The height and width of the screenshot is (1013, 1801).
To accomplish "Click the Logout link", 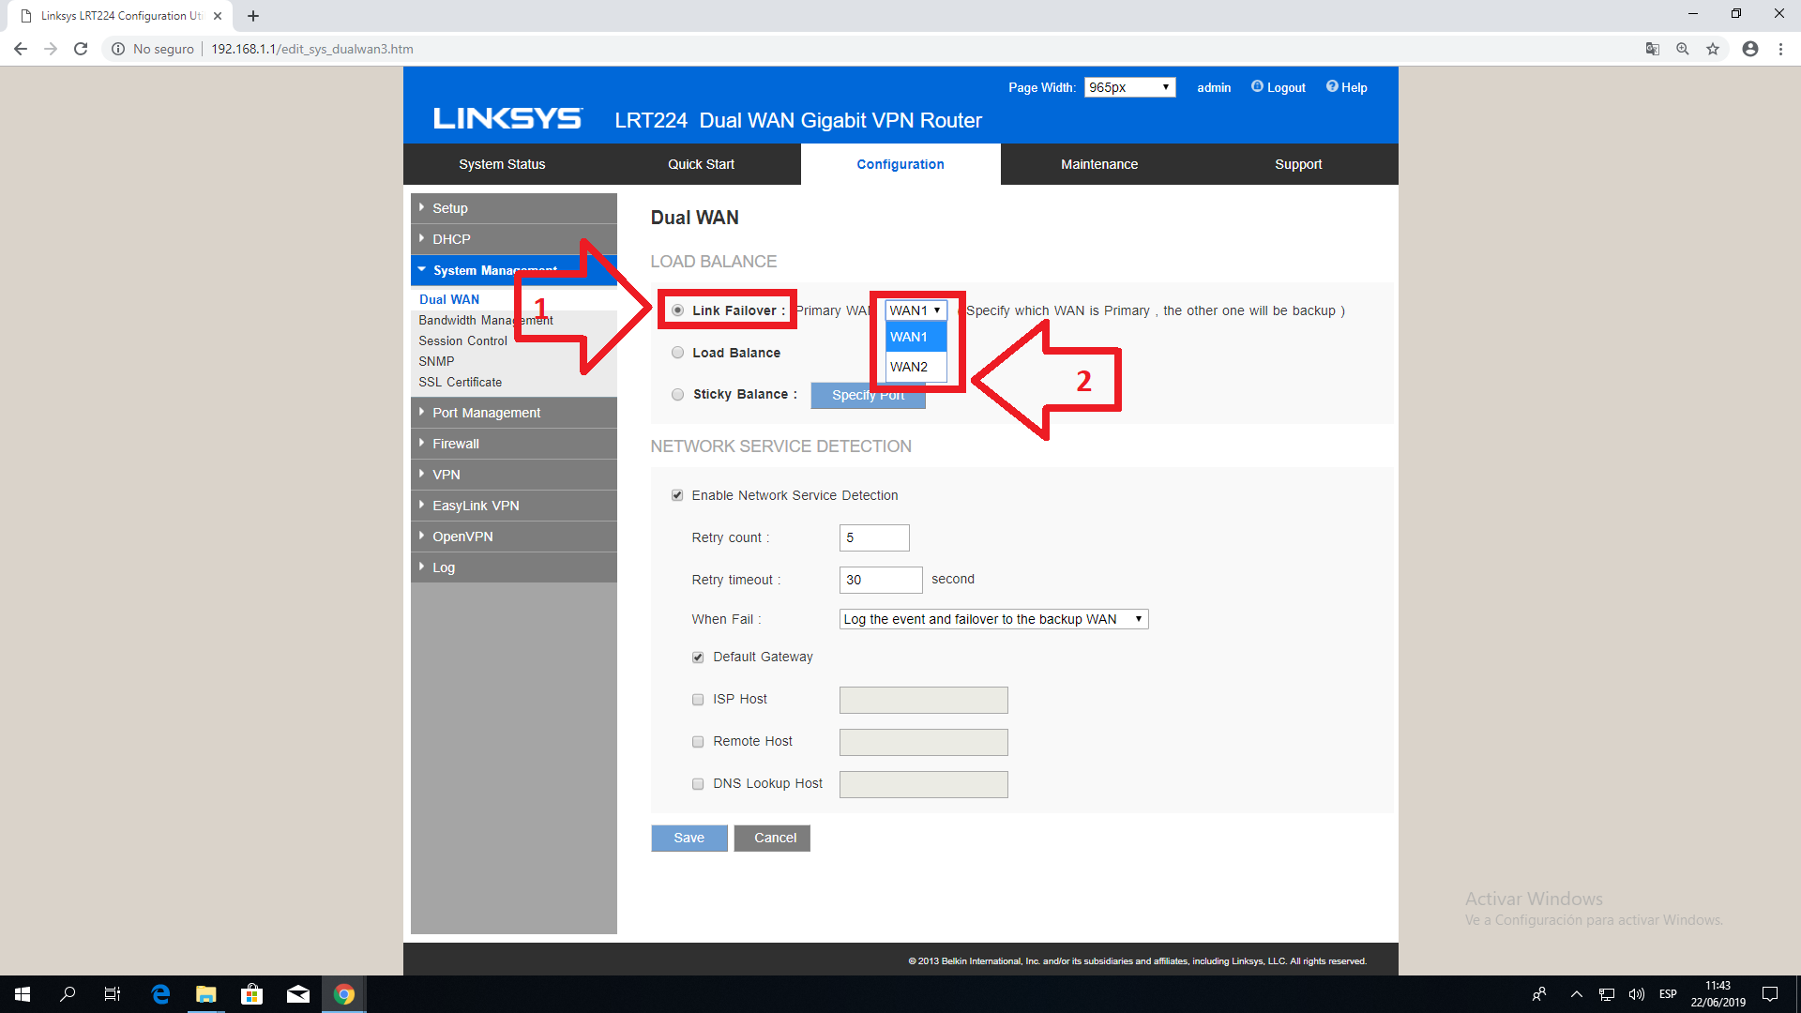I will (1285, 87).
